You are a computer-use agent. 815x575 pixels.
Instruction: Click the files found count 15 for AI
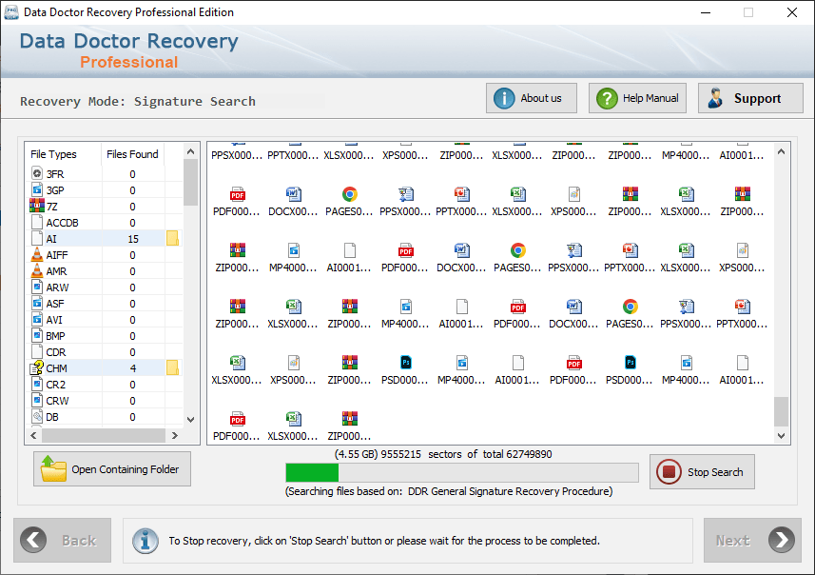pos(133,239)
